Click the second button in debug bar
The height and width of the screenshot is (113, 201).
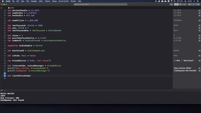[5, 90]
